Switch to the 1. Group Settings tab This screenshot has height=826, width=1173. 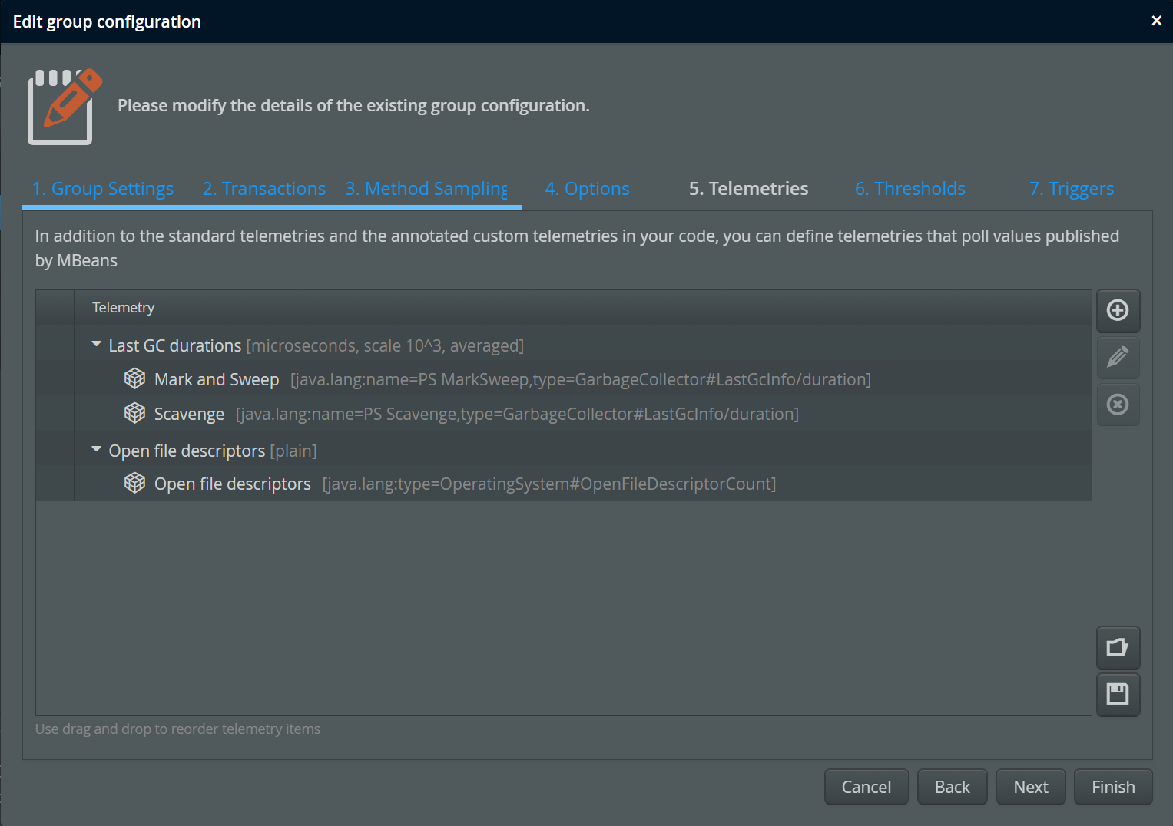103,189
